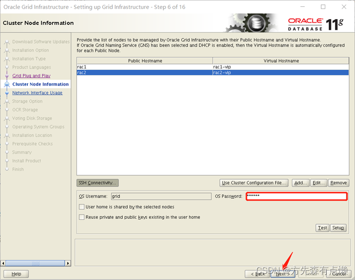Toggle Reuse private and public keys checkbox
Image resolution: width=355 pixels, height=280 pixels.
pyautogui.click(x=82, y=217)
